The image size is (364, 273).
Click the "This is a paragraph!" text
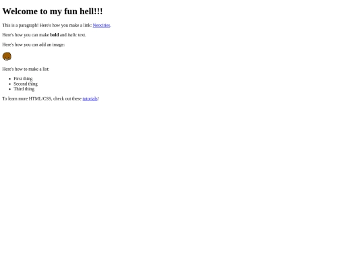[x=20, y=26]
